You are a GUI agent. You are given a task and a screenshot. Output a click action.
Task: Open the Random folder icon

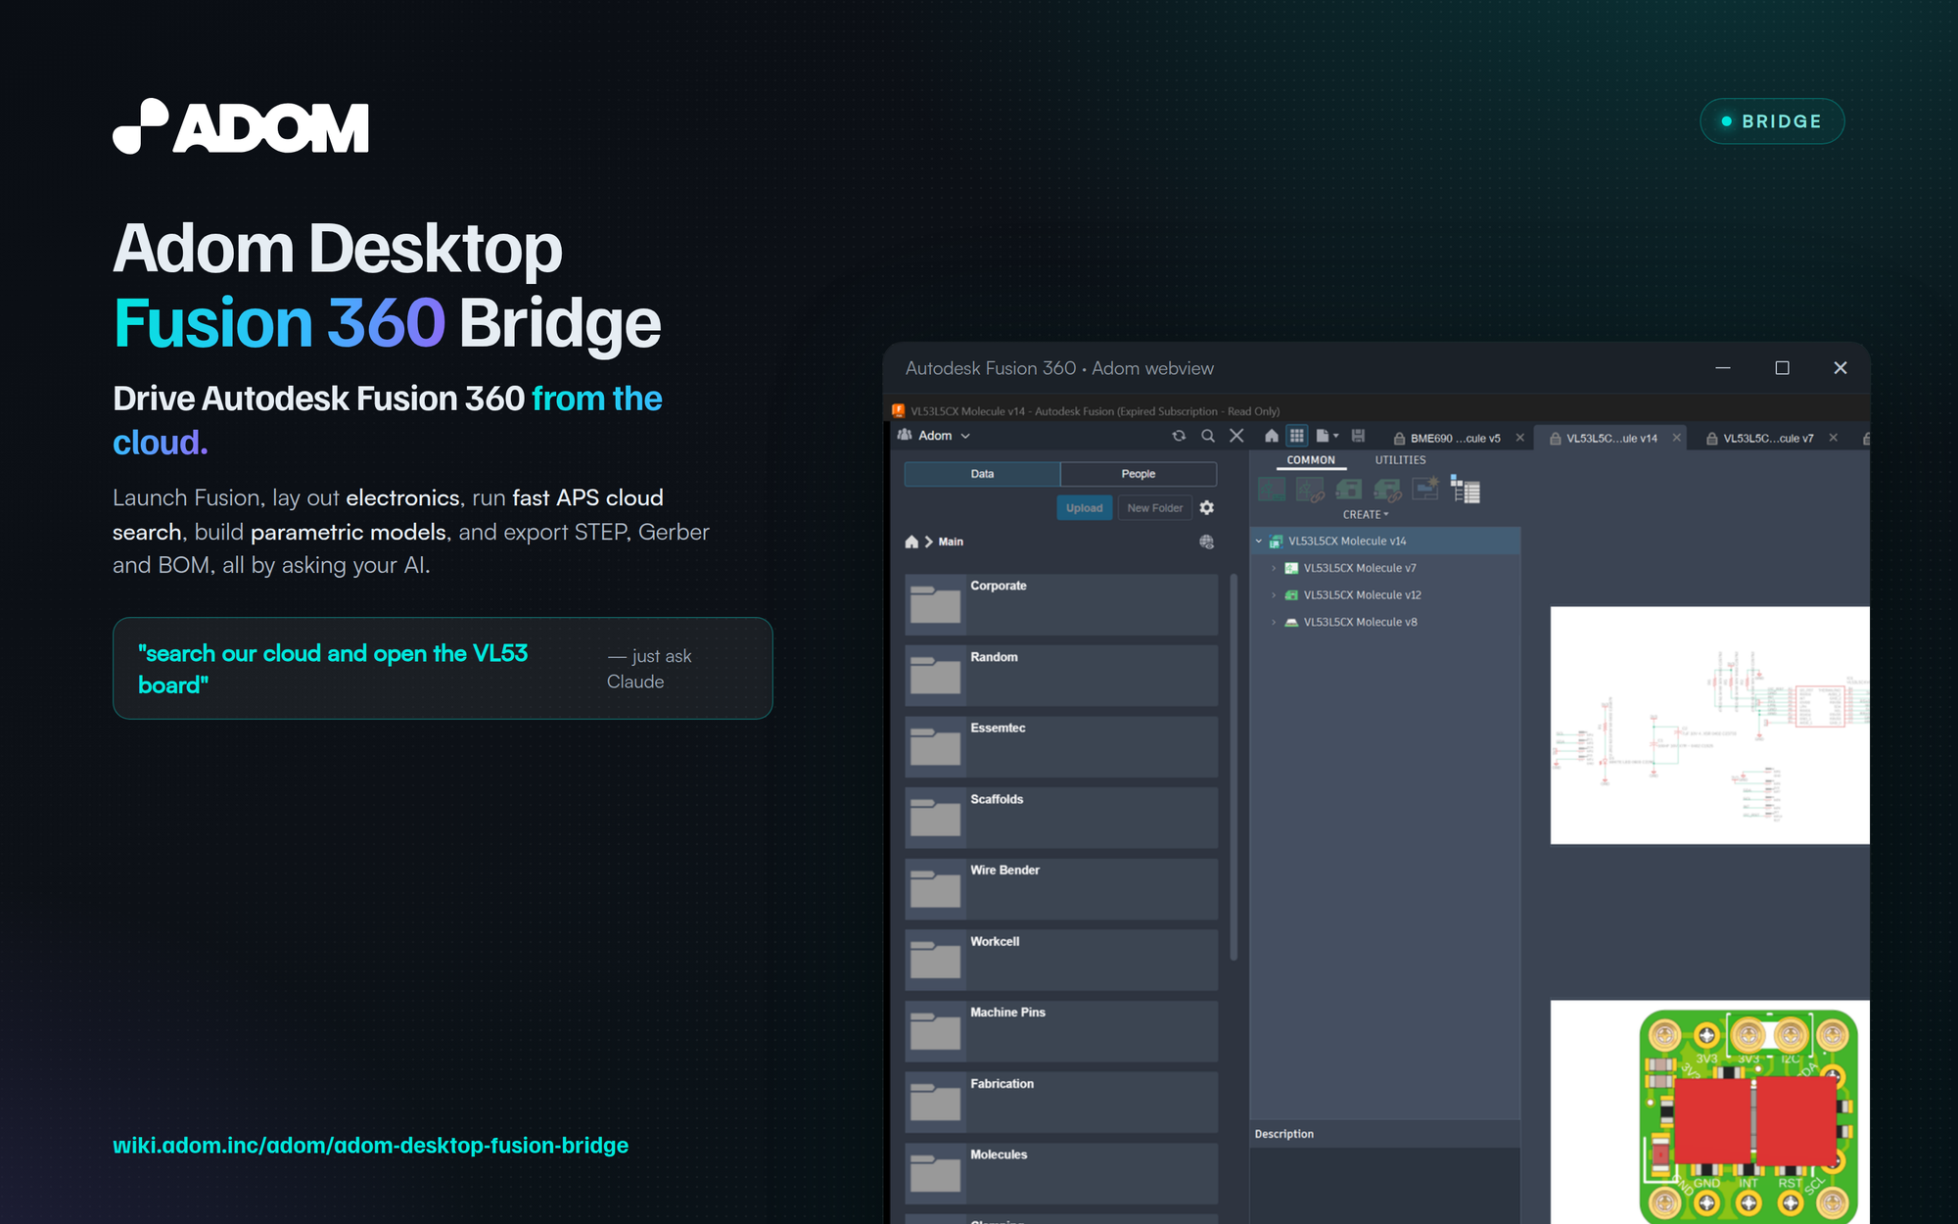pyautogui.click(x=935, y=676)
